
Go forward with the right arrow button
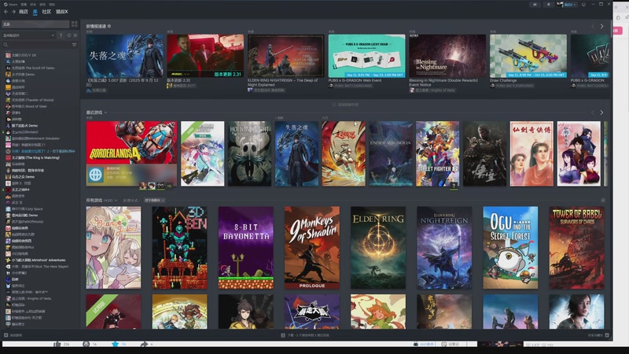tap(13, 12)
